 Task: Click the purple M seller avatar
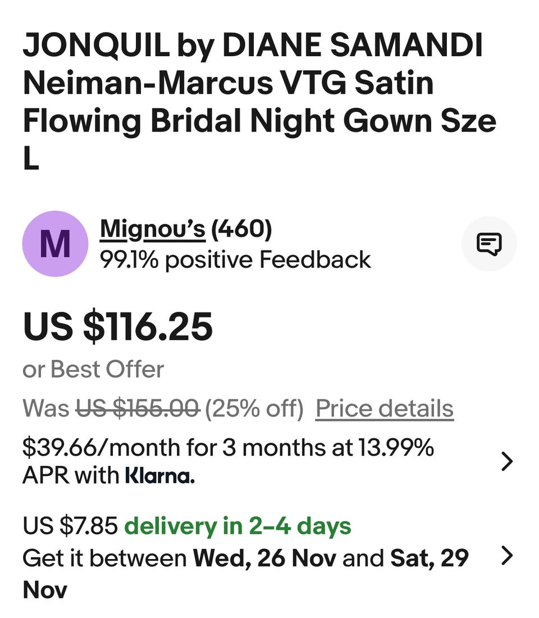click(x=55, y=244)
